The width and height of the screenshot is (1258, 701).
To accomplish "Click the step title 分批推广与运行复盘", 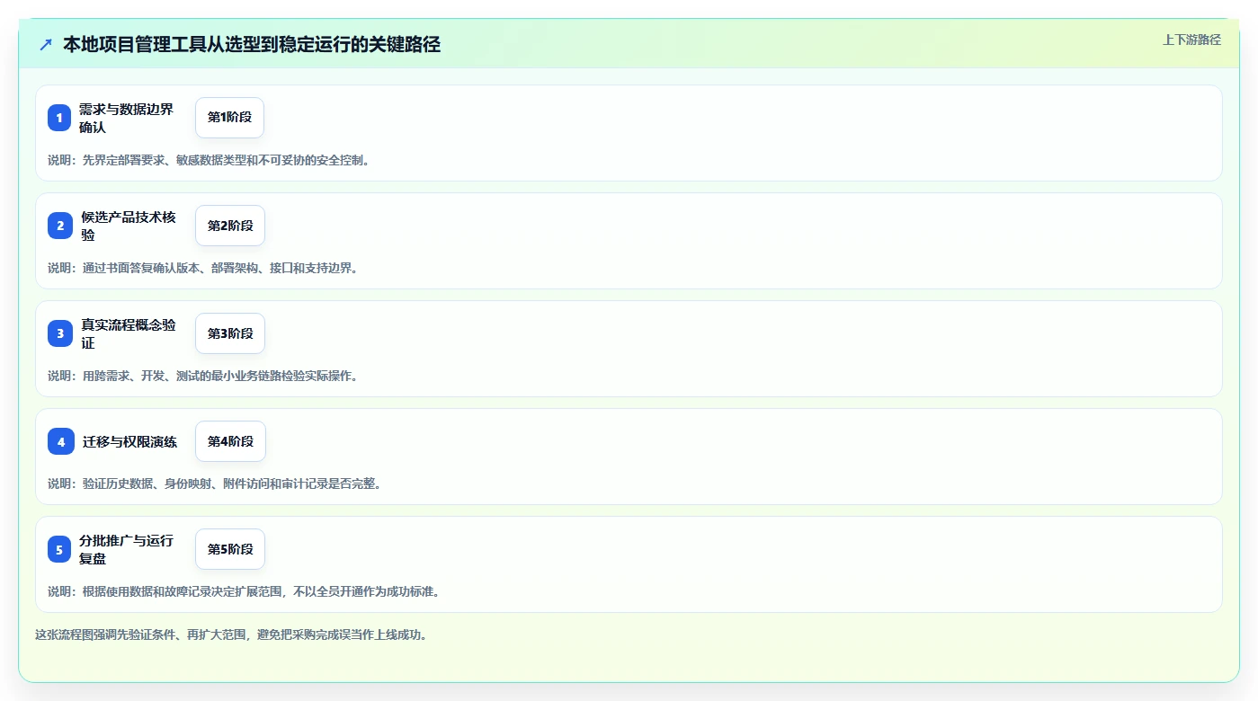I will (x=126, y=549).
